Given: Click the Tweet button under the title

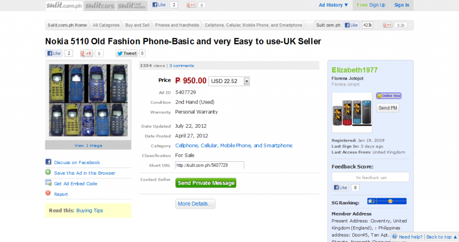Looking at the screenshot, I should click(126, 53).
